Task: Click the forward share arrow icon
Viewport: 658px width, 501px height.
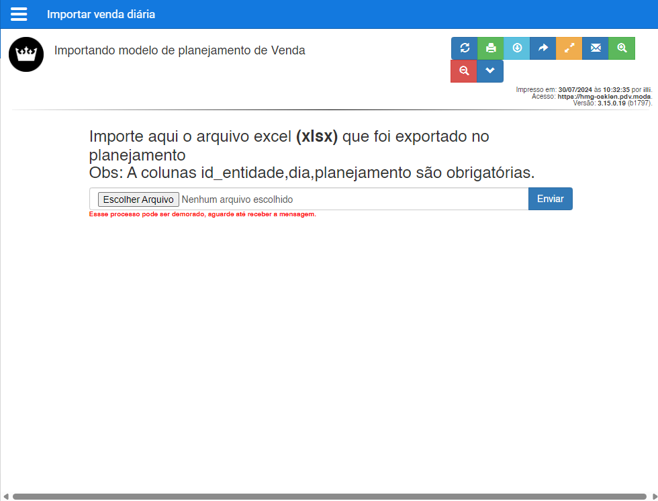Action: point(543,48)
